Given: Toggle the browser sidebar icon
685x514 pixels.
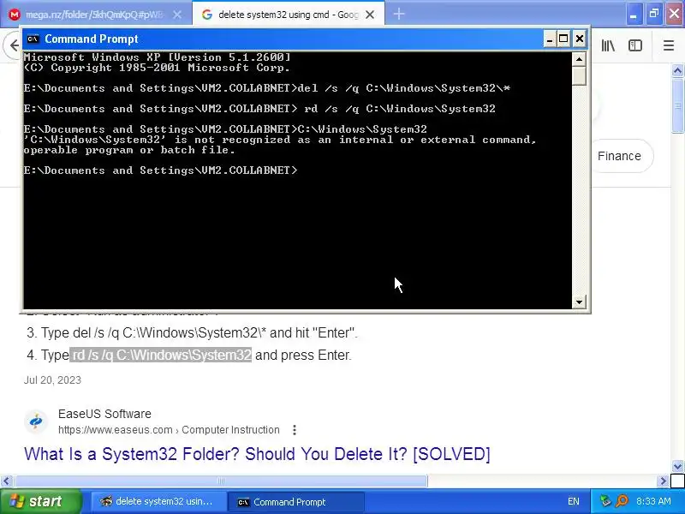Looking at the screenshot, I should point(635,45).
